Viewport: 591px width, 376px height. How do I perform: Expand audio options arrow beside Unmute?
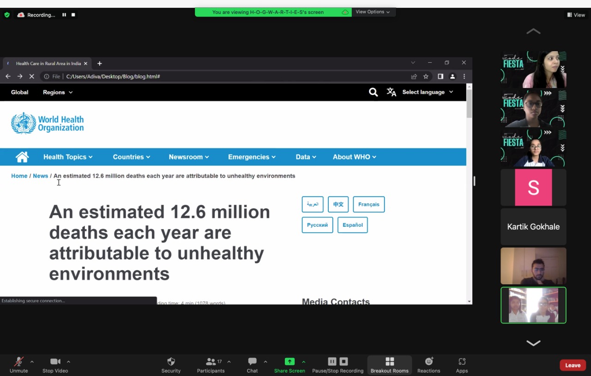click(32, 362)
